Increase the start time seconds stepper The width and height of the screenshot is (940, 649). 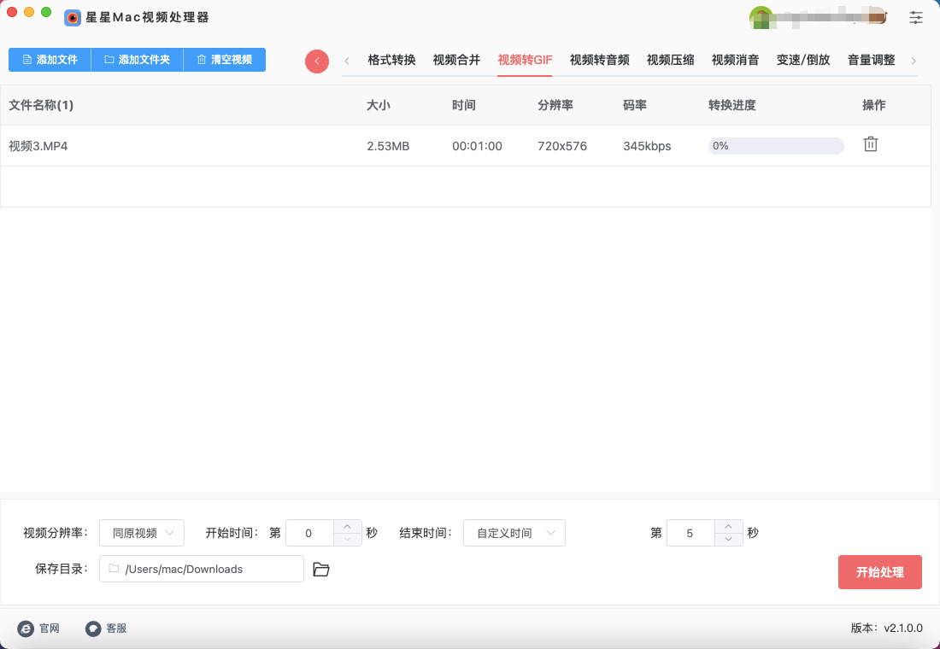pyautogui.click(x=347, y=527)
